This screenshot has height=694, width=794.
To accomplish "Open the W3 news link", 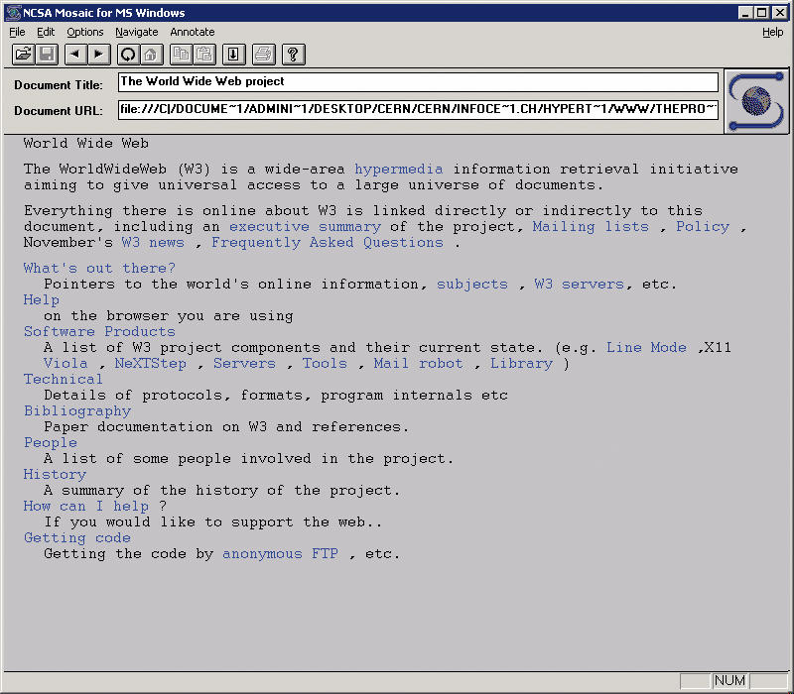I will click(x=153, y=243).
